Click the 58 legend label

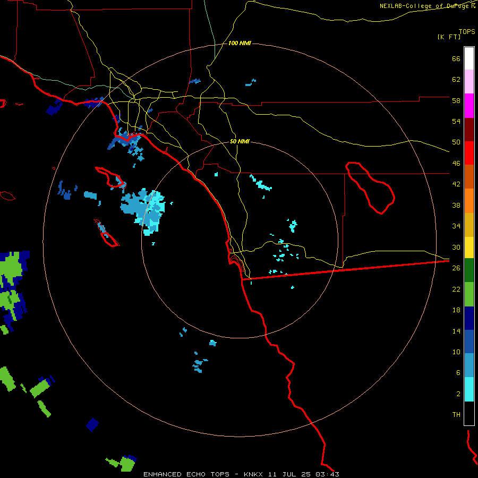click(456, 100)
